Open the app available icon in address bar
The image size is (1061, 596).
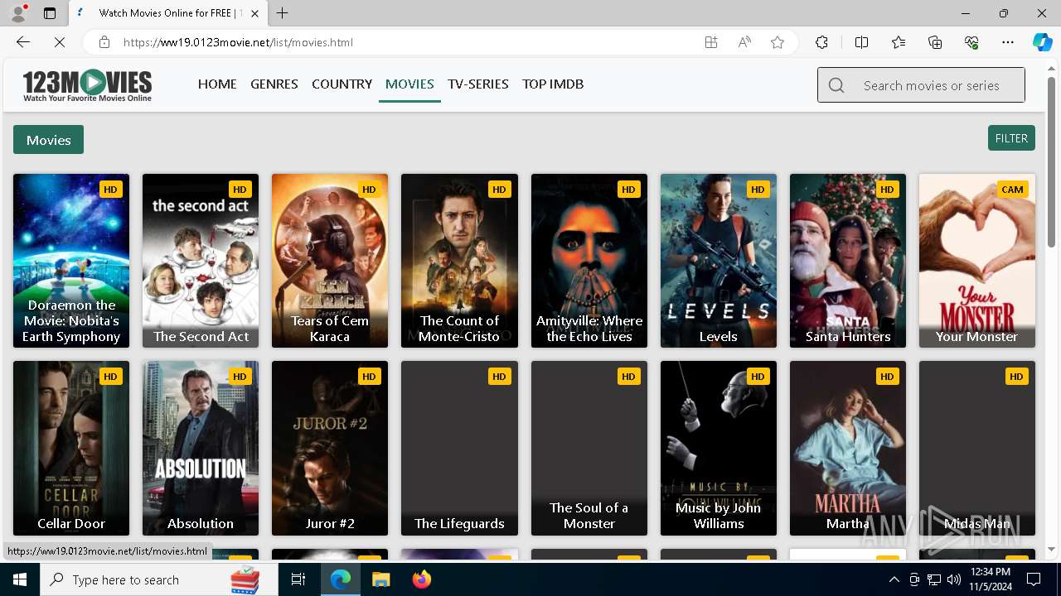tap(711, 42)
